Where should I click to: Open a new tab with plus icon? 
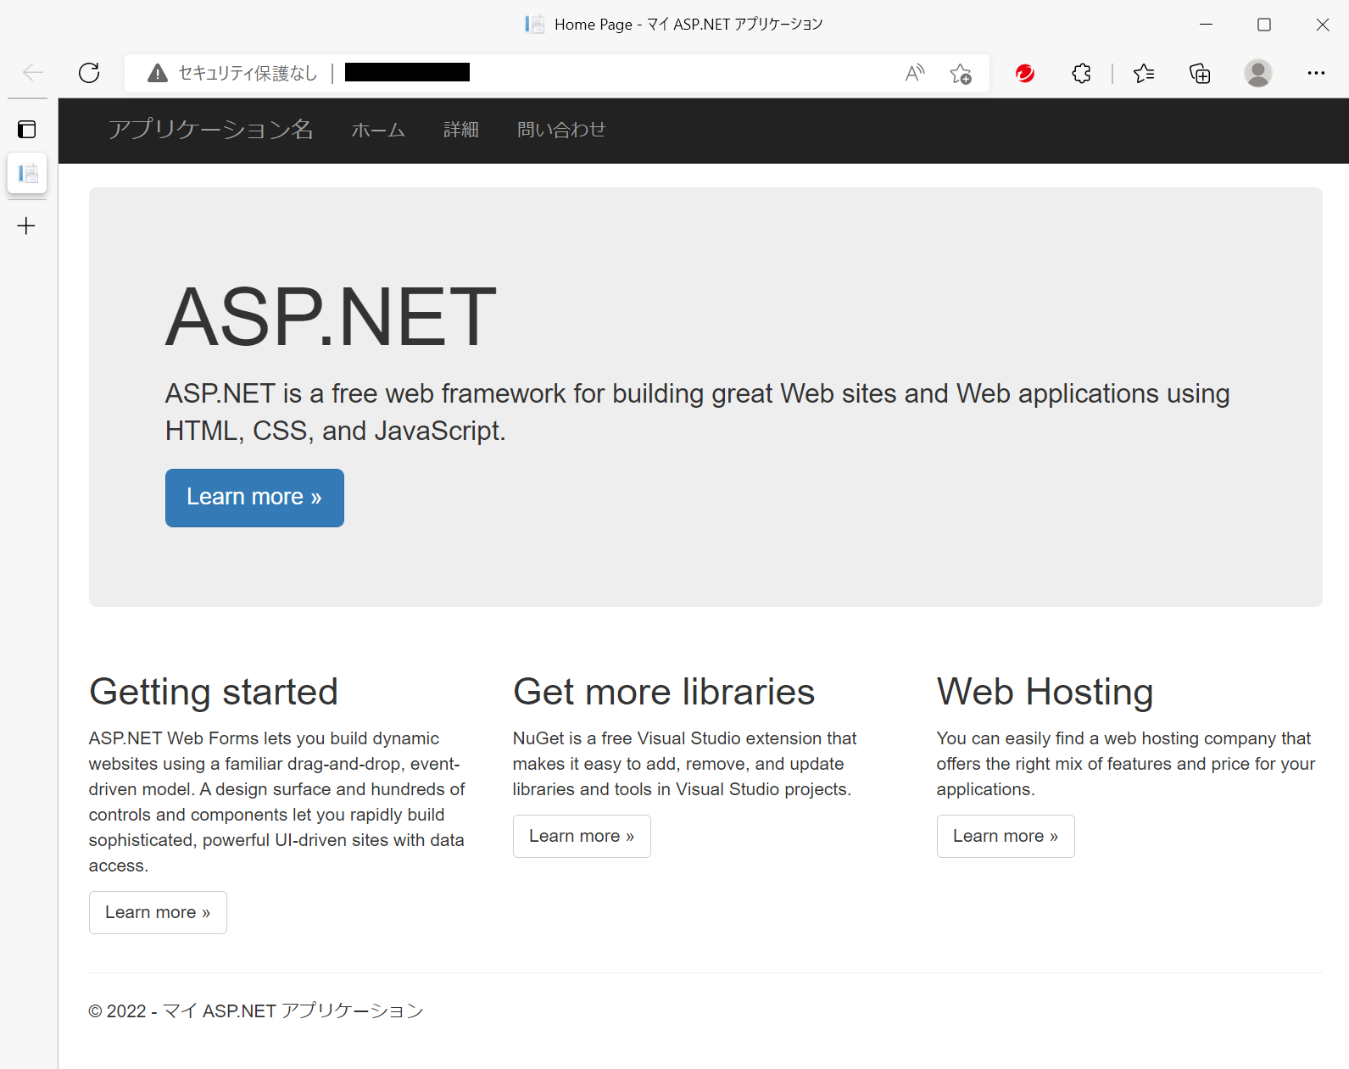[26, 225]
